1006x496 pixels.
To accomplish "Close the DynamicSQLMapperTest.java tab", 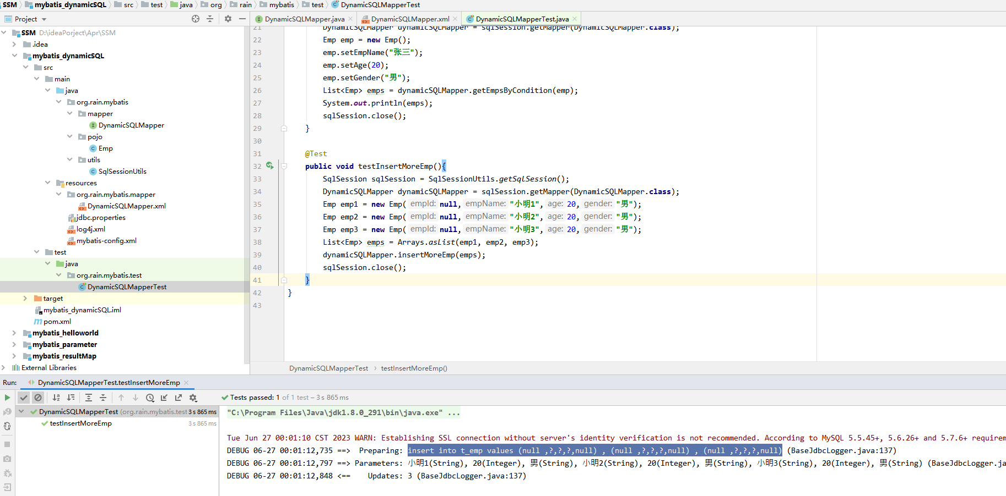I will tap(575, 19).
